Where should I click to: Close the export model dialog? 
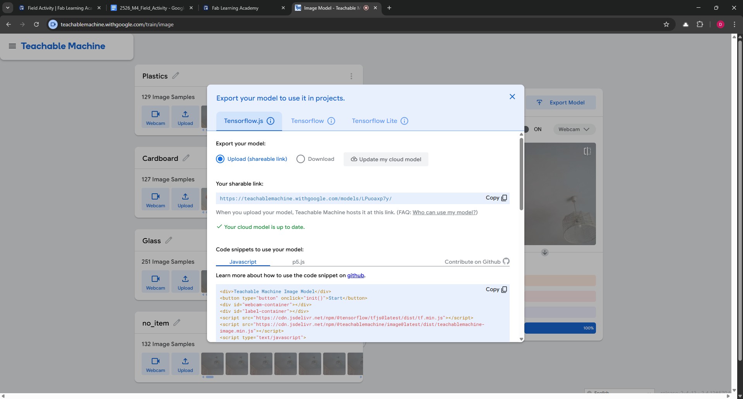(x=512, y=97)
